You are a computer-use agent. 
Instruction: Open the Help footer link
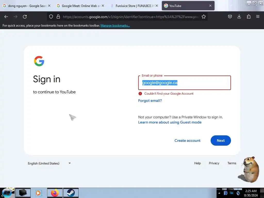[x=197, y=163]
